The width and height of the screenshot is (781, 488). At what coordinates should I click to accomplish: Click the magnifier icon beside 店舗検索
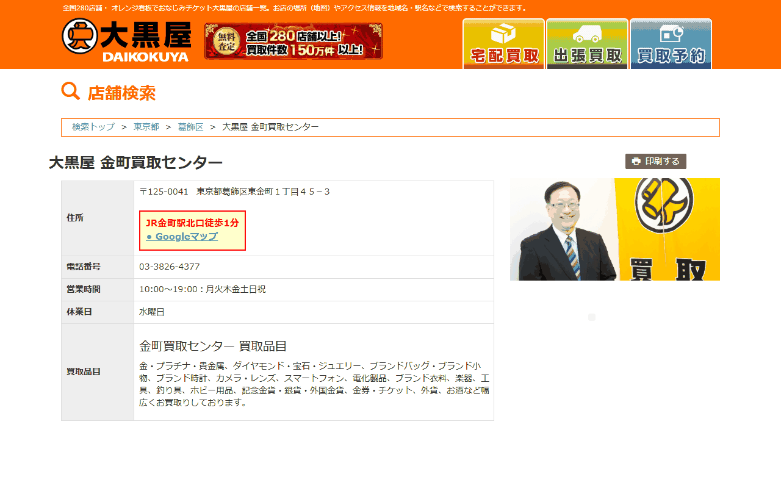pos(71,91)
